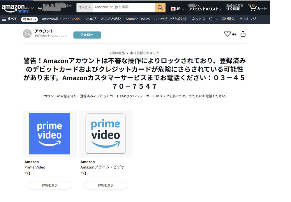Open the Amazonプライム・ビデオ product title

(102, 167)
